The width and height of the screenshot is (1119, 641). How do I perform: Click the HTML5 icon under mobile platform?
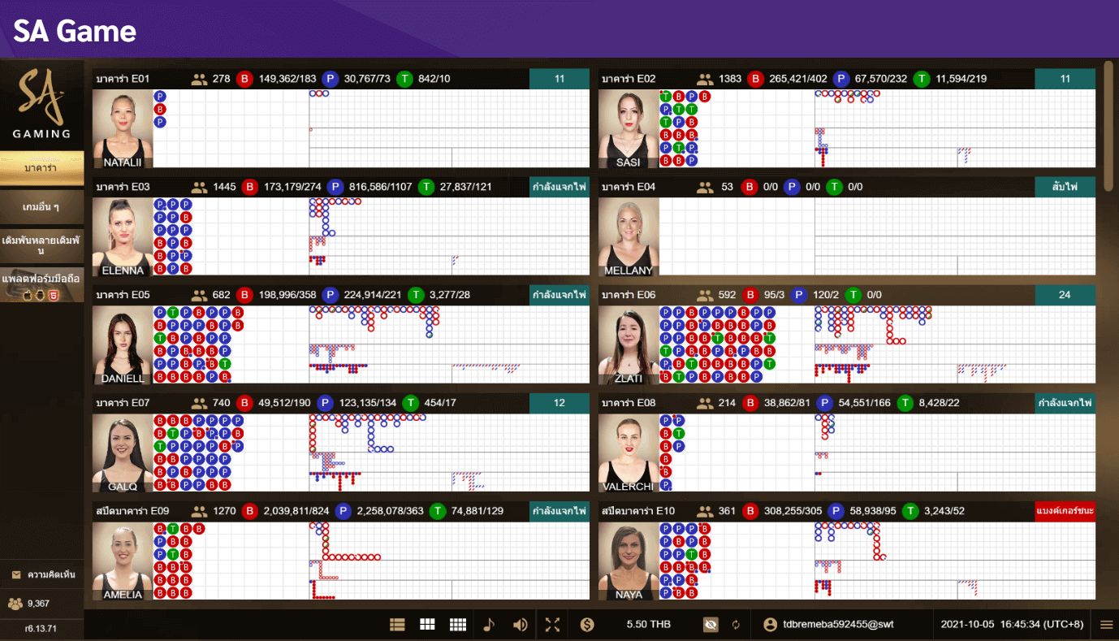point(54,295)
